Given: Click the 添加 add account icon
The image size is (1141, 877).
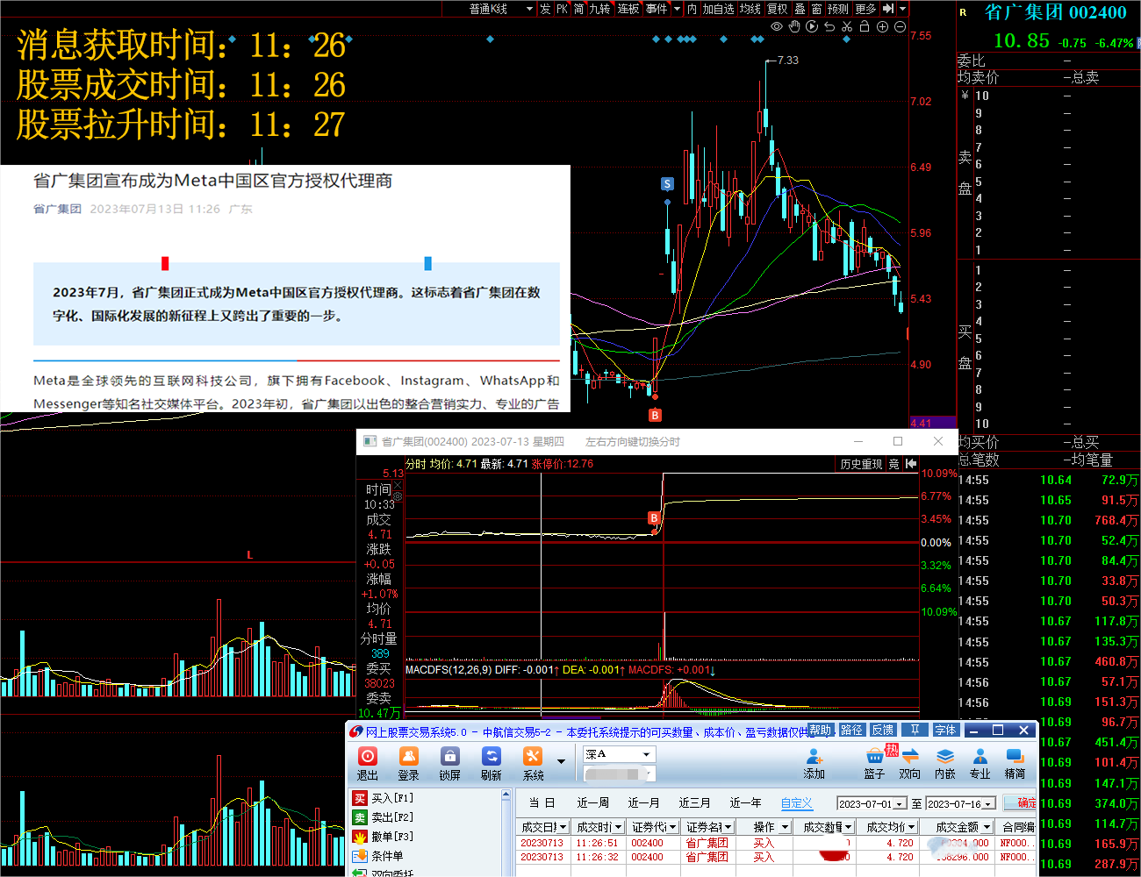Looking at the screenshot, I should 814,764.
